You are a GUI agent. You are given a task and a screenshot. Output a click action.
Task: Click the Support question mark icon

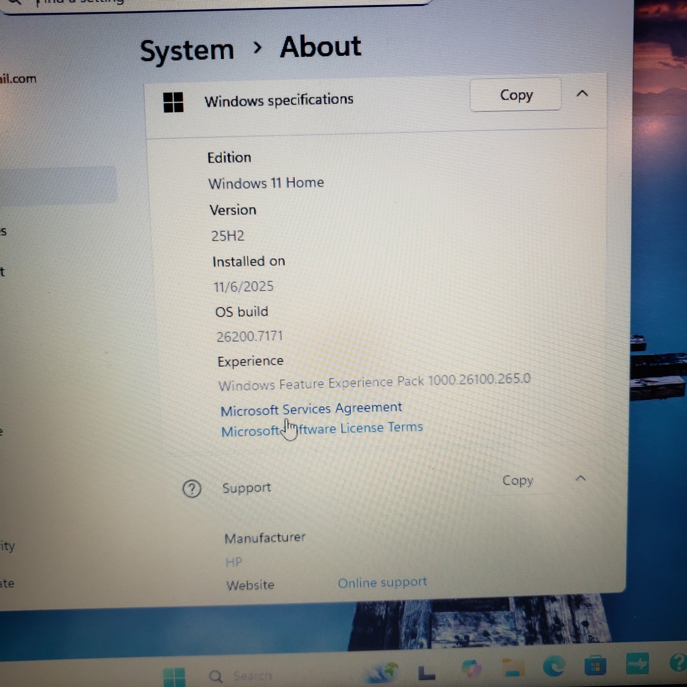point(192,489)
